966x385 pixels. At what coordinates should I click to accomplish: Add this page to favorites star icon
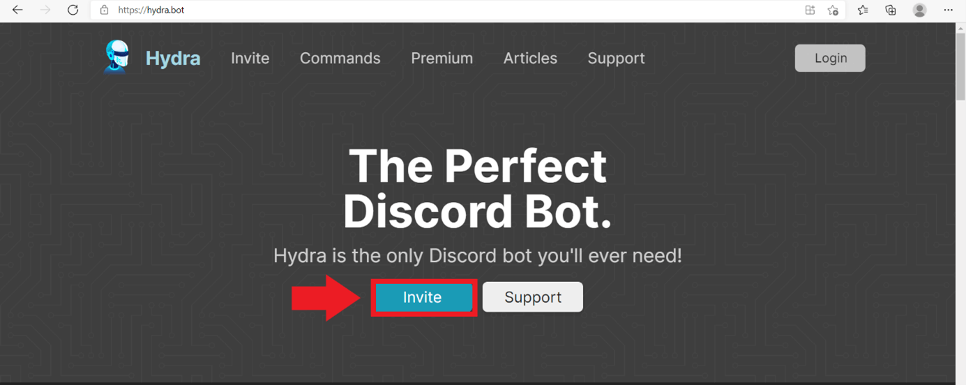coord(833,10)
